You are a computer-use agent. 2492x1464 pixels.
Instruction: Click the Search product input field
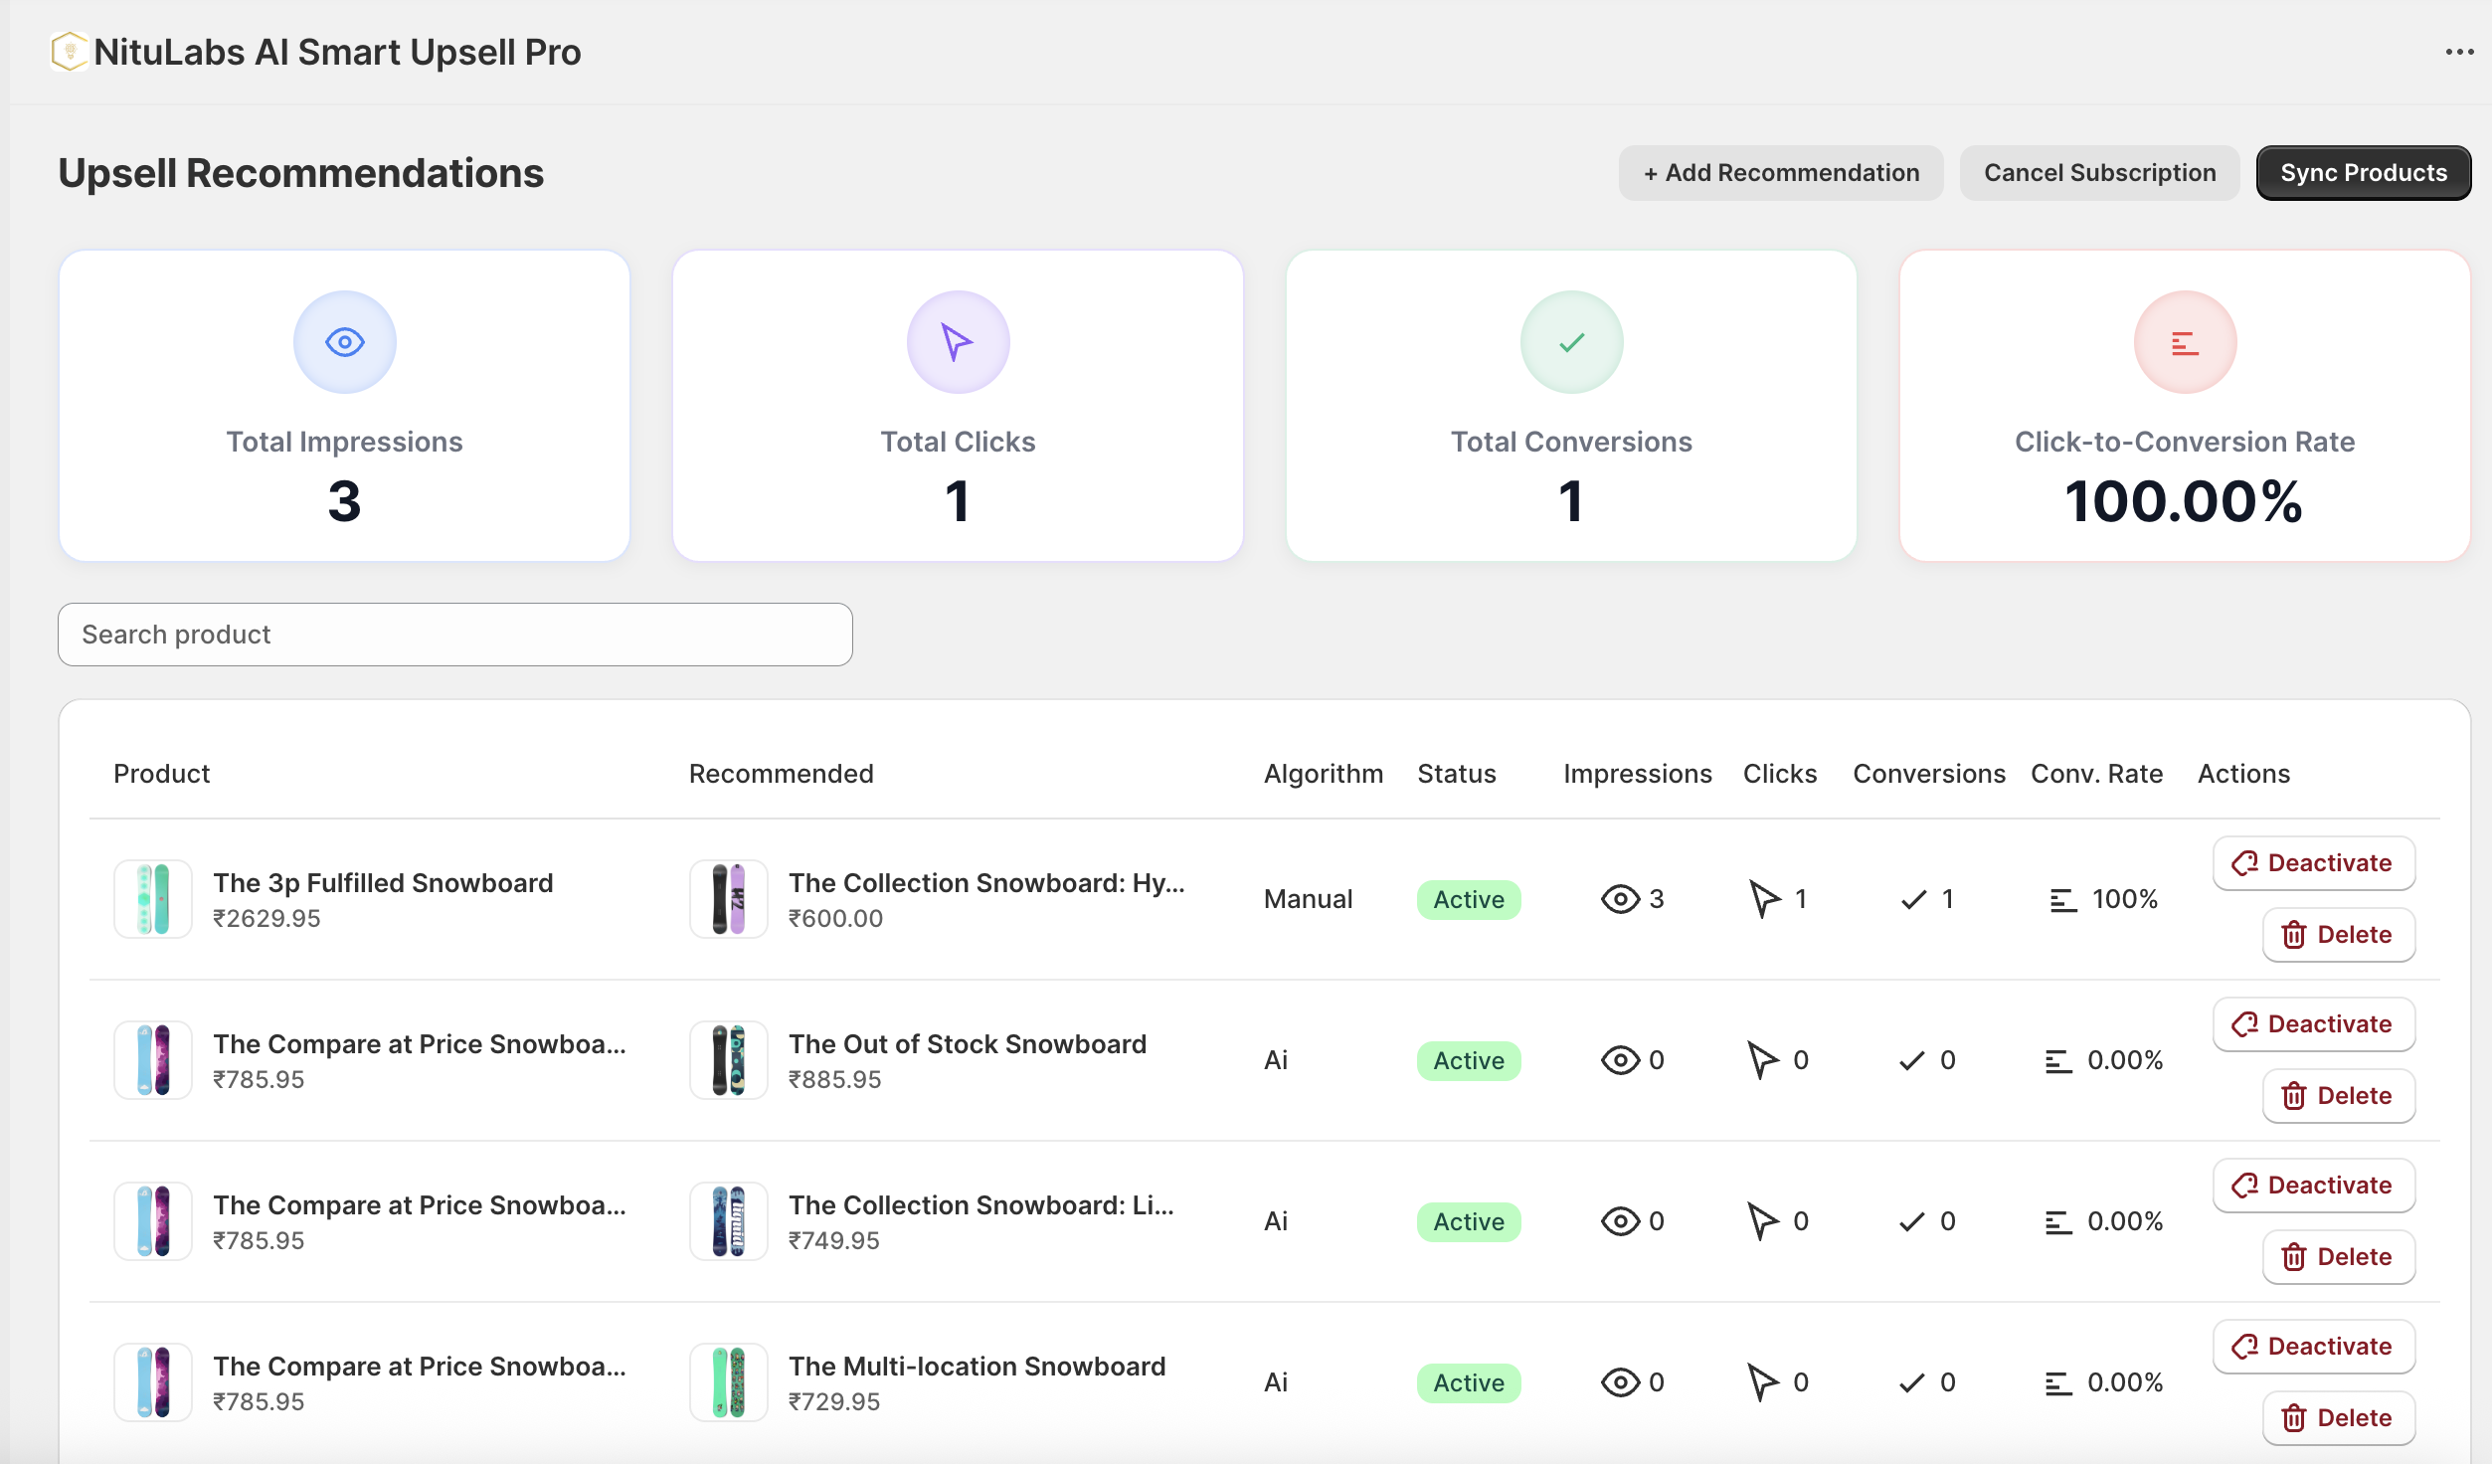[454, 634]
